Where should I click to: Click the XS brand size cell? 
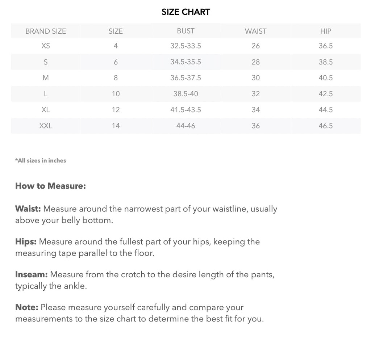(46, 46)
